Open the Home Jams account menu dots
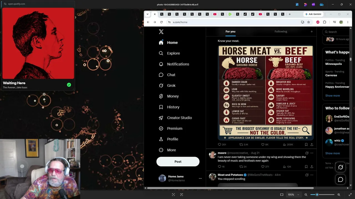This screenshot has width=355, height=199. pos(200,179)
